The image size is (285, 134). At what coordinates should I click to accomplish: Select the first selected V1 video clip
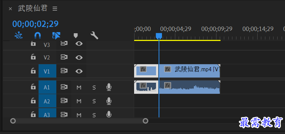(x=146, y=71)
